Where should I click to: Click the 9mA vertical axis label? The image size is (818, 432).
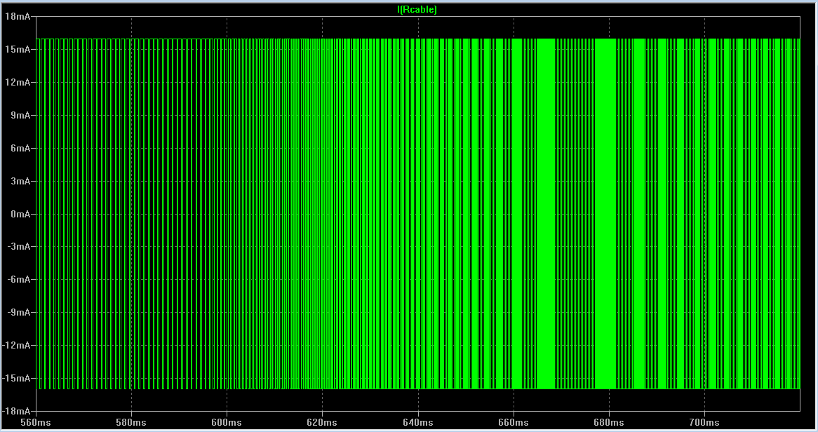20,115
